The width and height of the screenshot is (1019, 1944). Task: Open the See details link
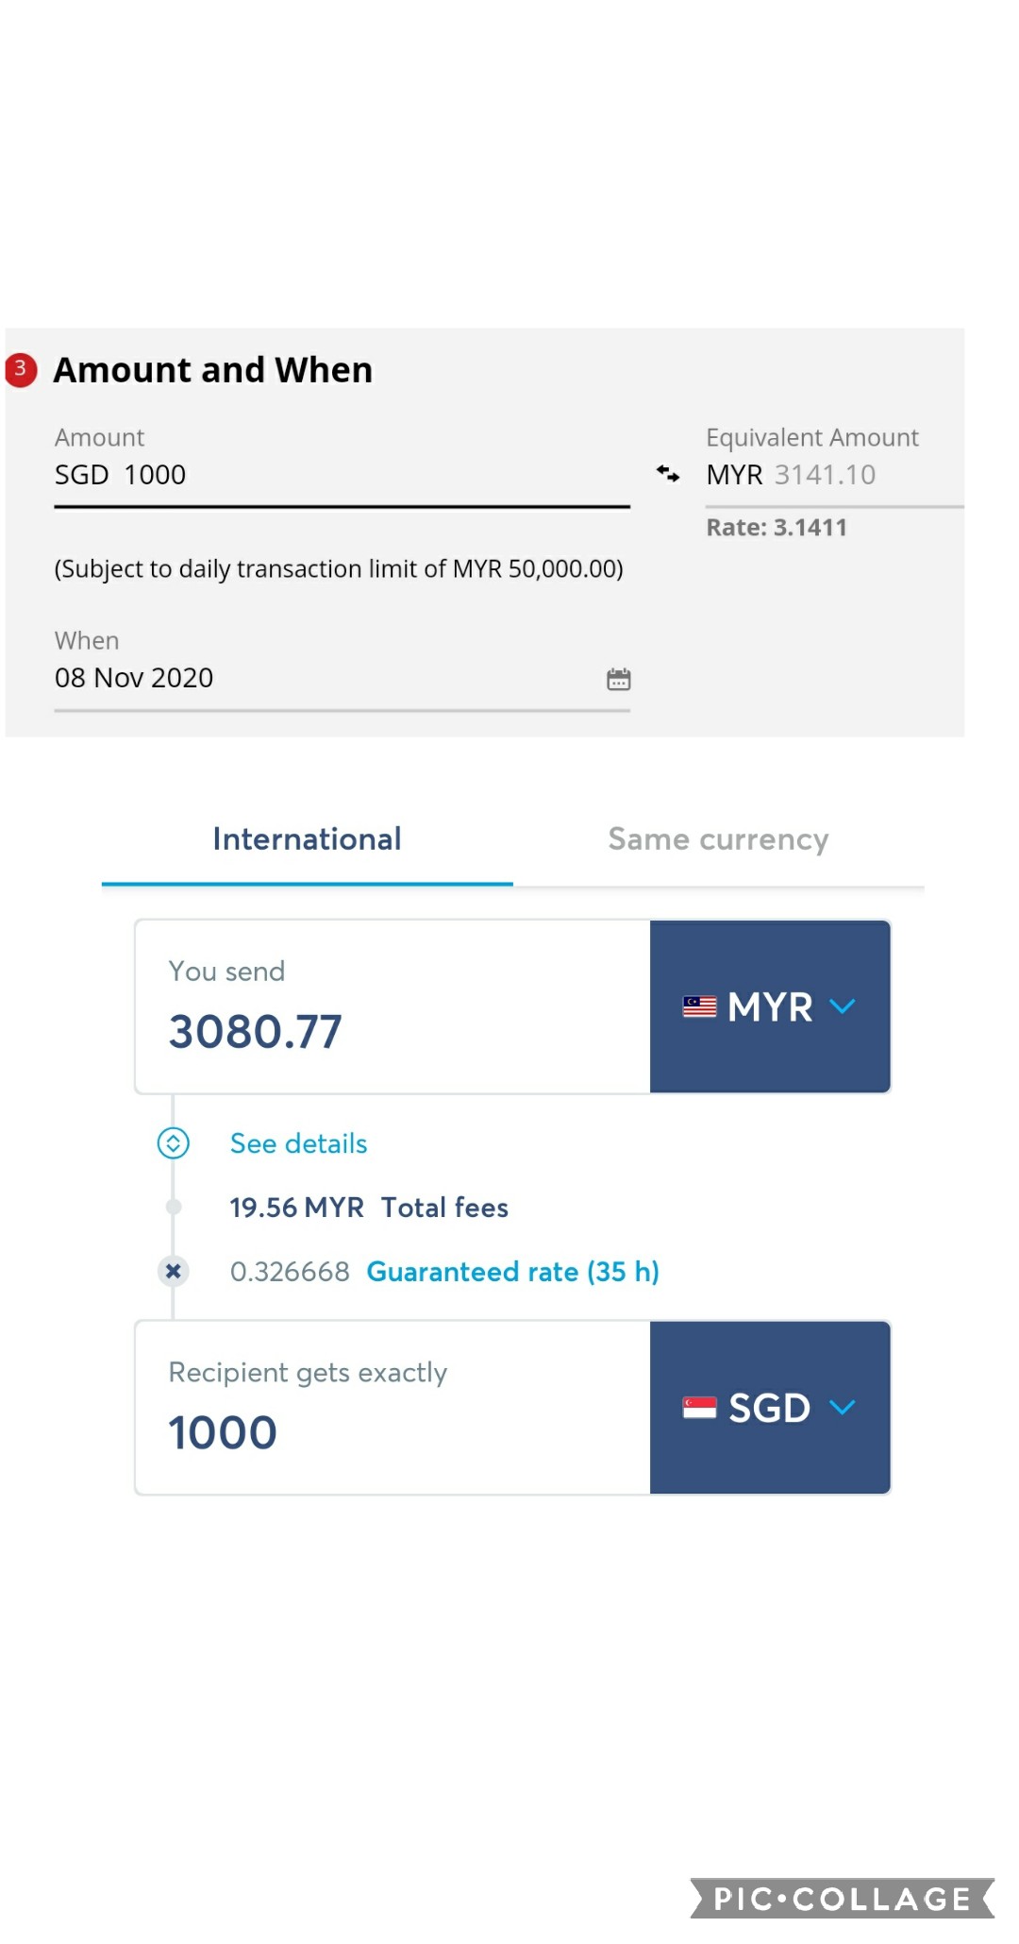pos(298,1143)
